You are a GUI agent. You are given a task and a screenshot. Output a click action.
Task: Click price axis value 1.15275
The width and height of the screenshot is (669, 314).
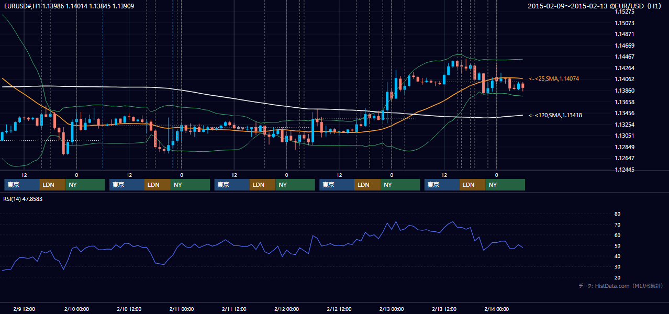click(624, 12)
